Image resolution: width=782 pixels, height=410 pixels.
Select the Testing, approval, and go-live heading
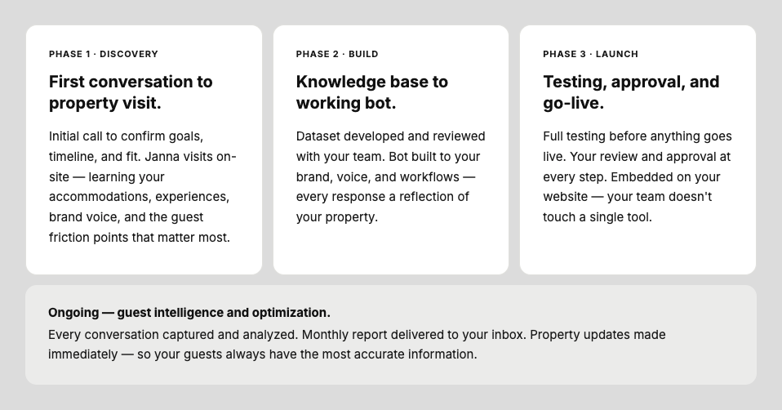point(631,92)
